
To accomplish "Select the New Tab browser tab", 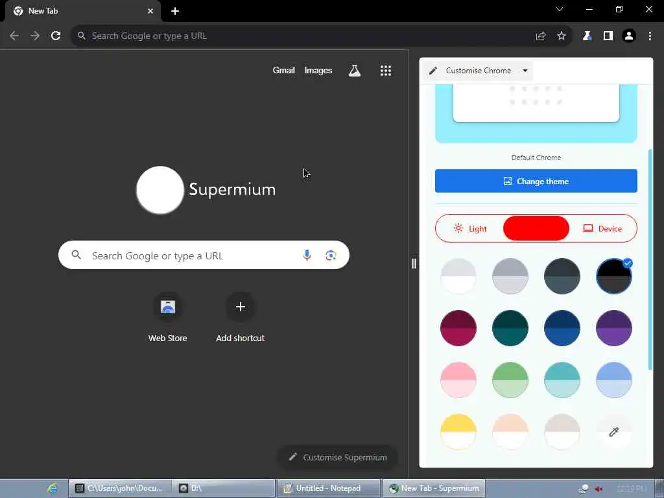I will click(x=83, y=11).
